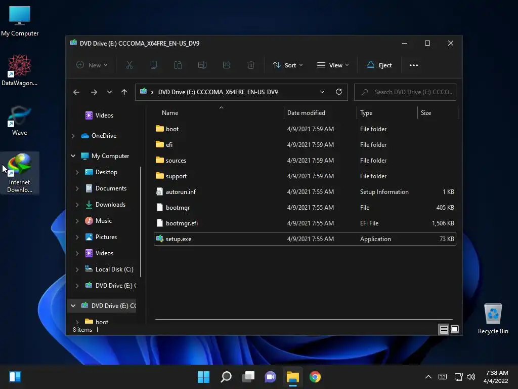Select the setup.exe application
This screenshot has height=389, width=518.
[x=305, y=239]
